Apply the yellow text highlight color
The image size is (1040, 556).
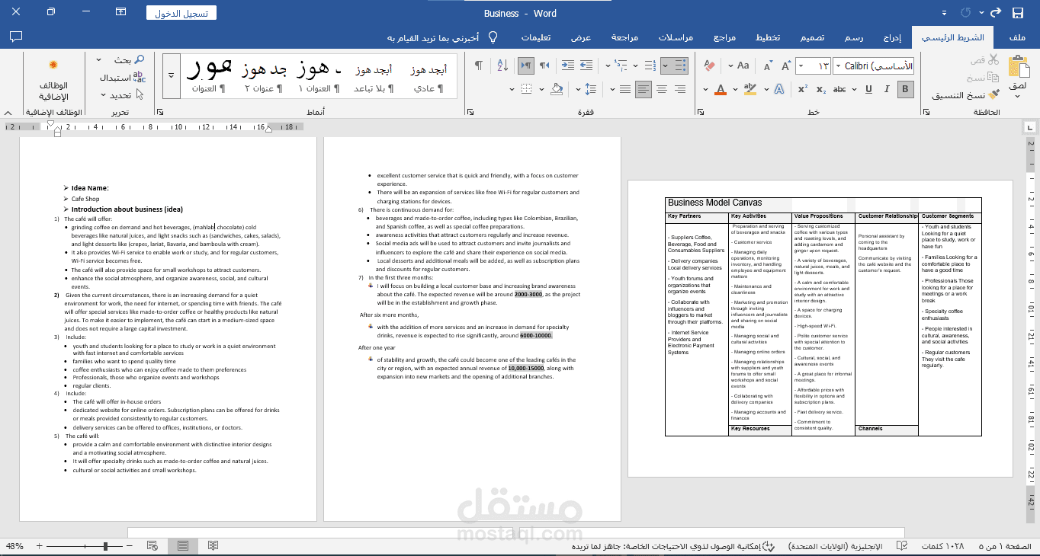[x=750, y=89]
